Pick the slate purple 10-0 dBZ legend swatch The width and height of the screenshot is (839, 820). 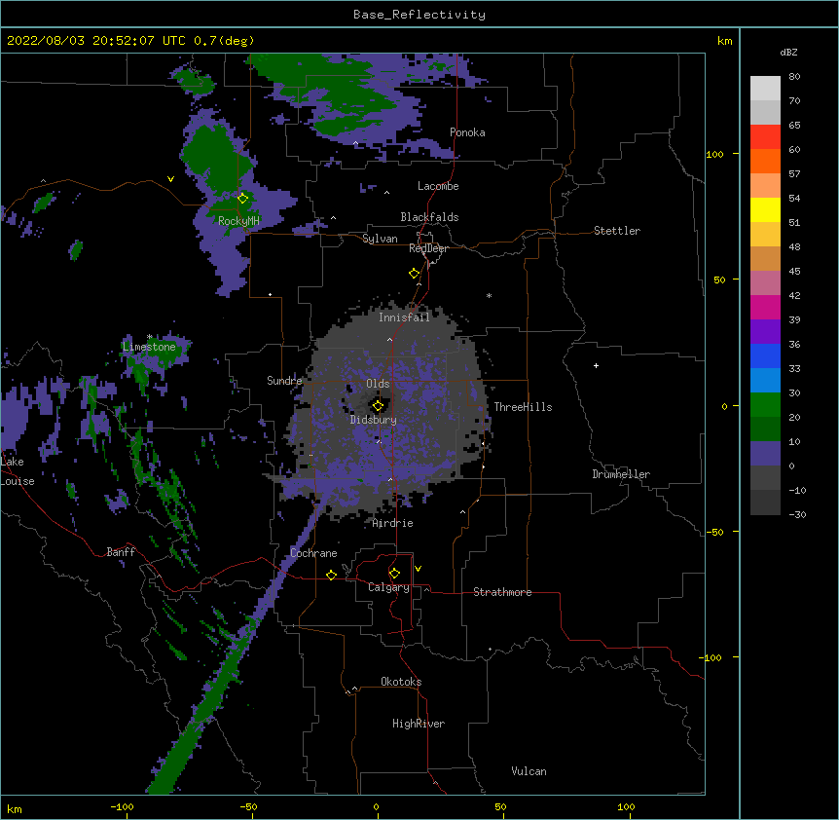[765, 454]
